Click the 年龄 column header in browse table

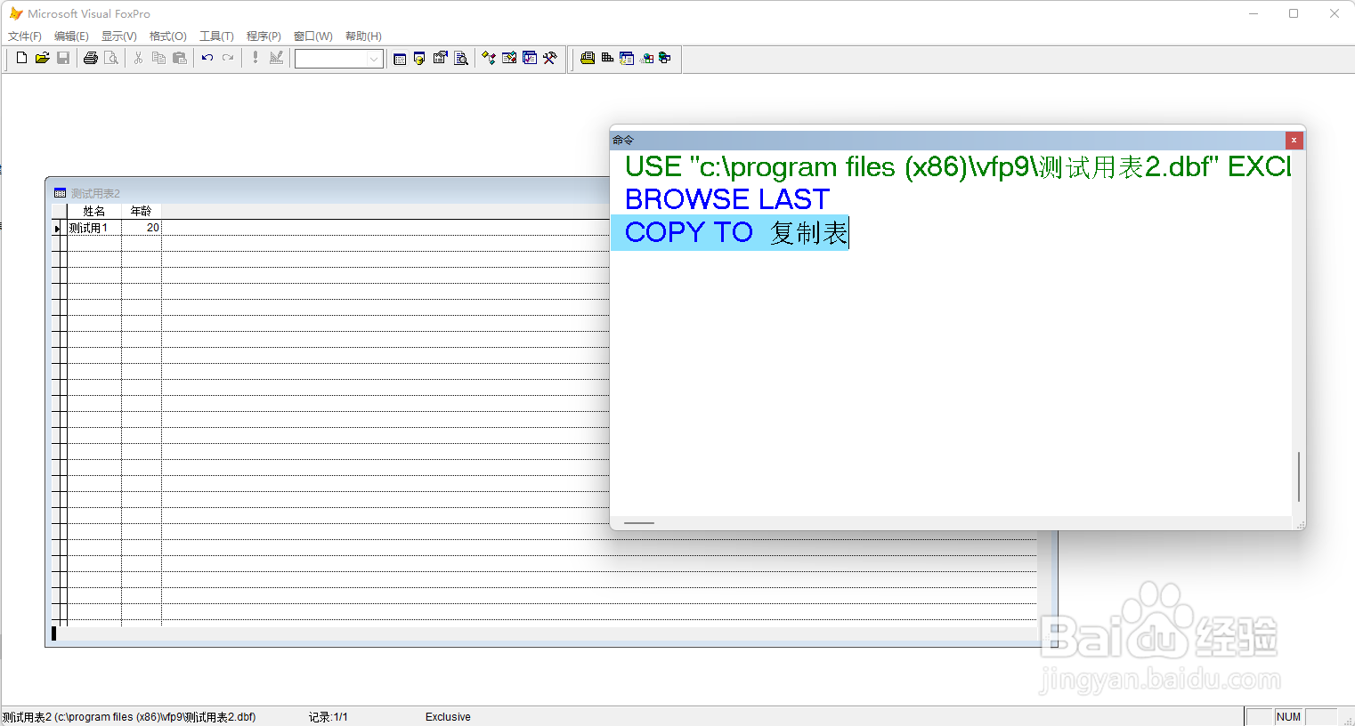[x=142, y=211]
